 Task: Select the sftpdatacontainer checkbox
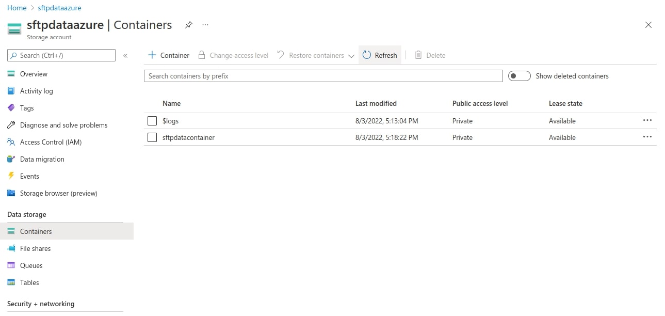click(x=152, y=137)
